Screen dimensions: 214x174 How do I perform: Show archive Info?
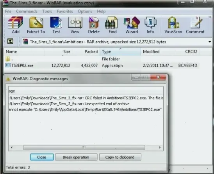(x=150, y=25)
